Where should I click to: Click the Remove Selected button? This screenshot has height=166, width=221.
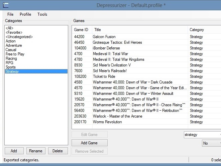(x=90, y=151)
